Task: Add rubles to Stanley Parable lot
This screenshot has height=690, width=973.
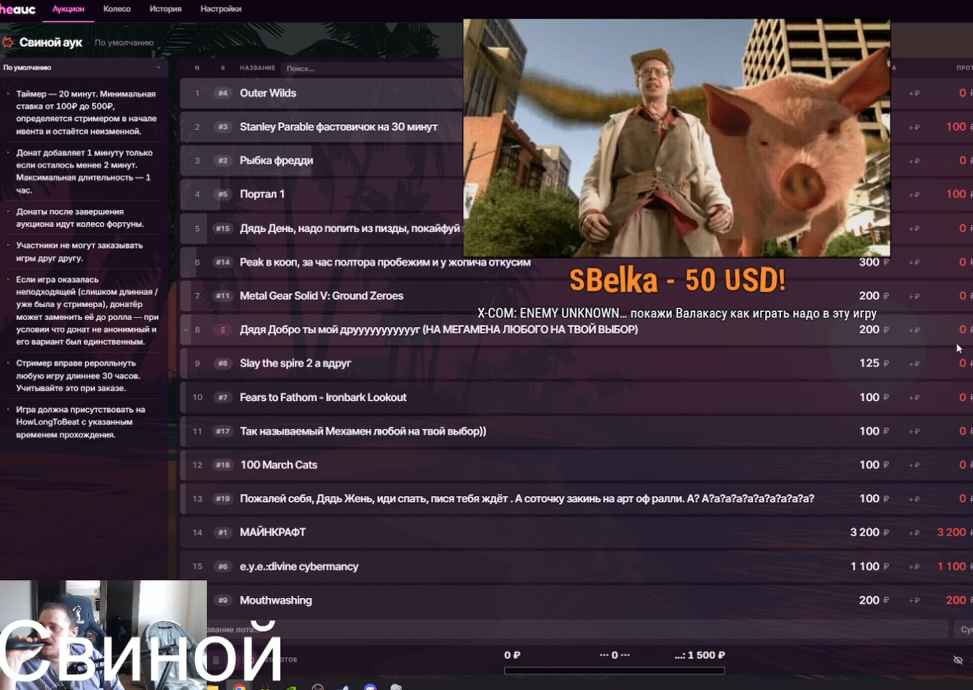Action: (x=914, y=127)
